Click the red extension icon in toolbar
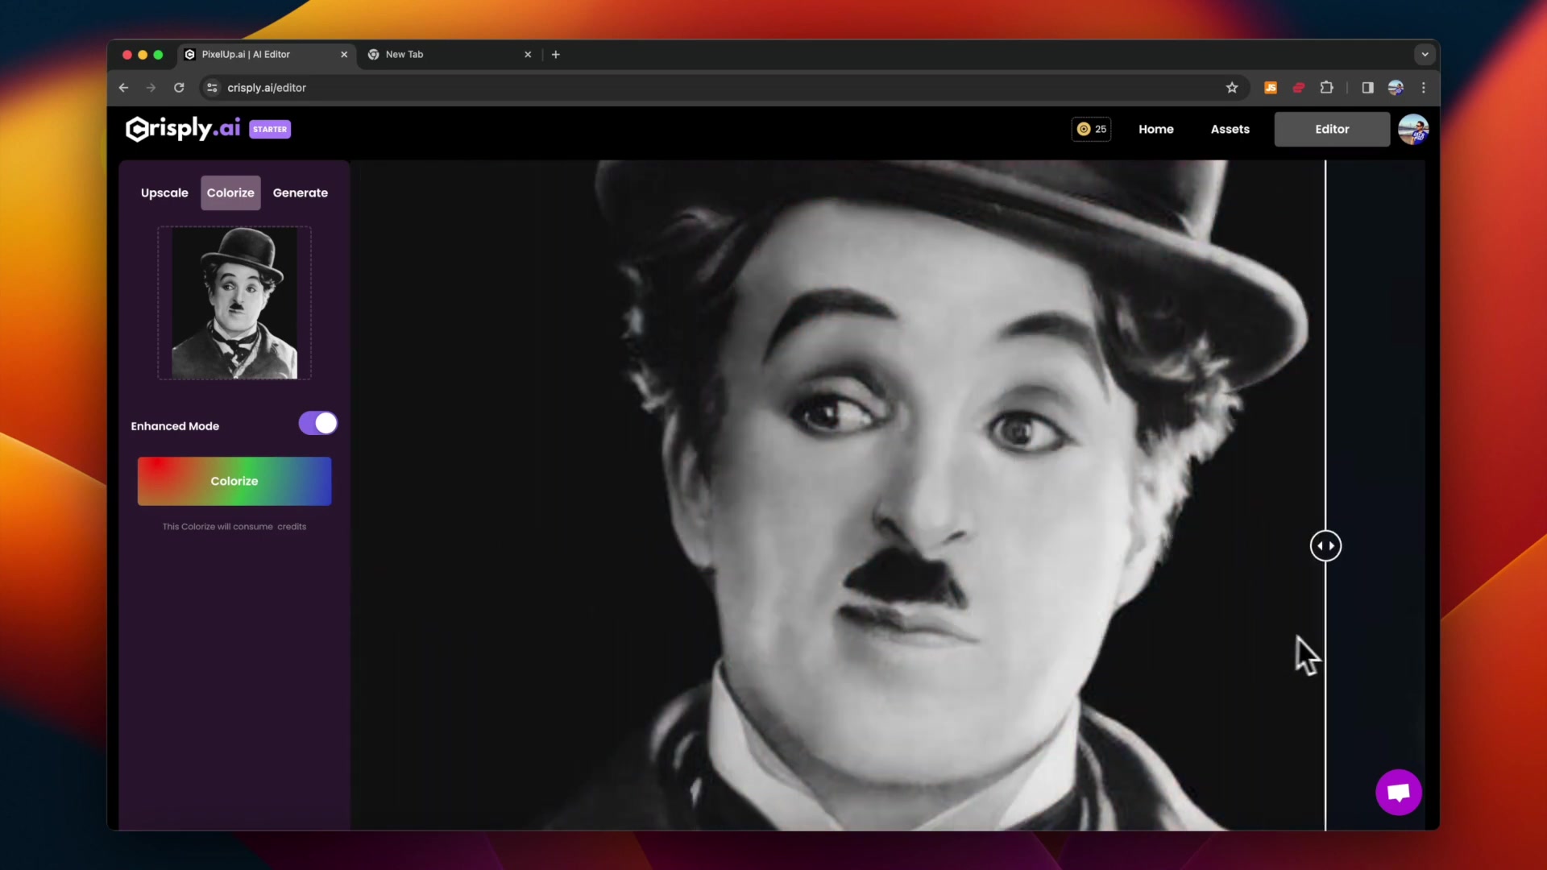The image size is (1547, 870). [1299, 88]
